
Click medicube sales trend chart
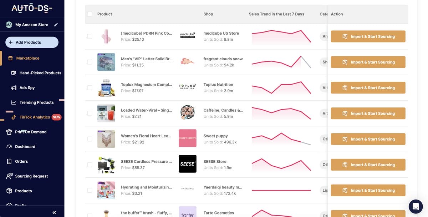point(281,37)
